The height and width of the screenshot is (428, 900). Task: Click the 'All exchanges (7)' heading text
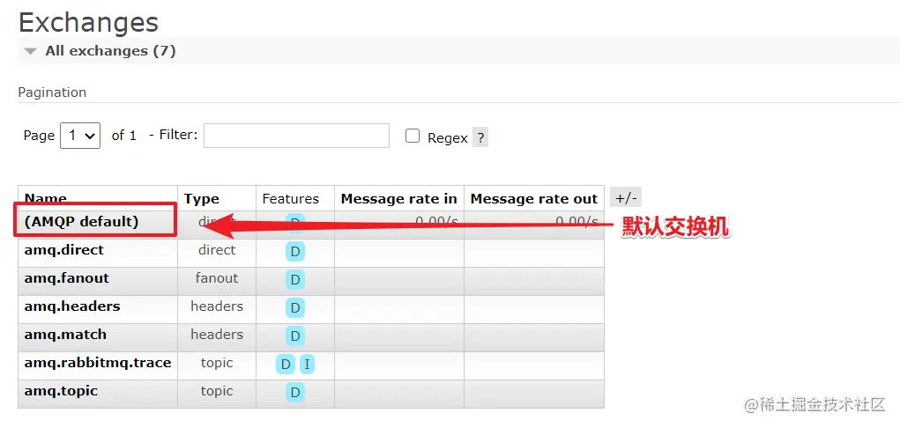click(111, 51)
